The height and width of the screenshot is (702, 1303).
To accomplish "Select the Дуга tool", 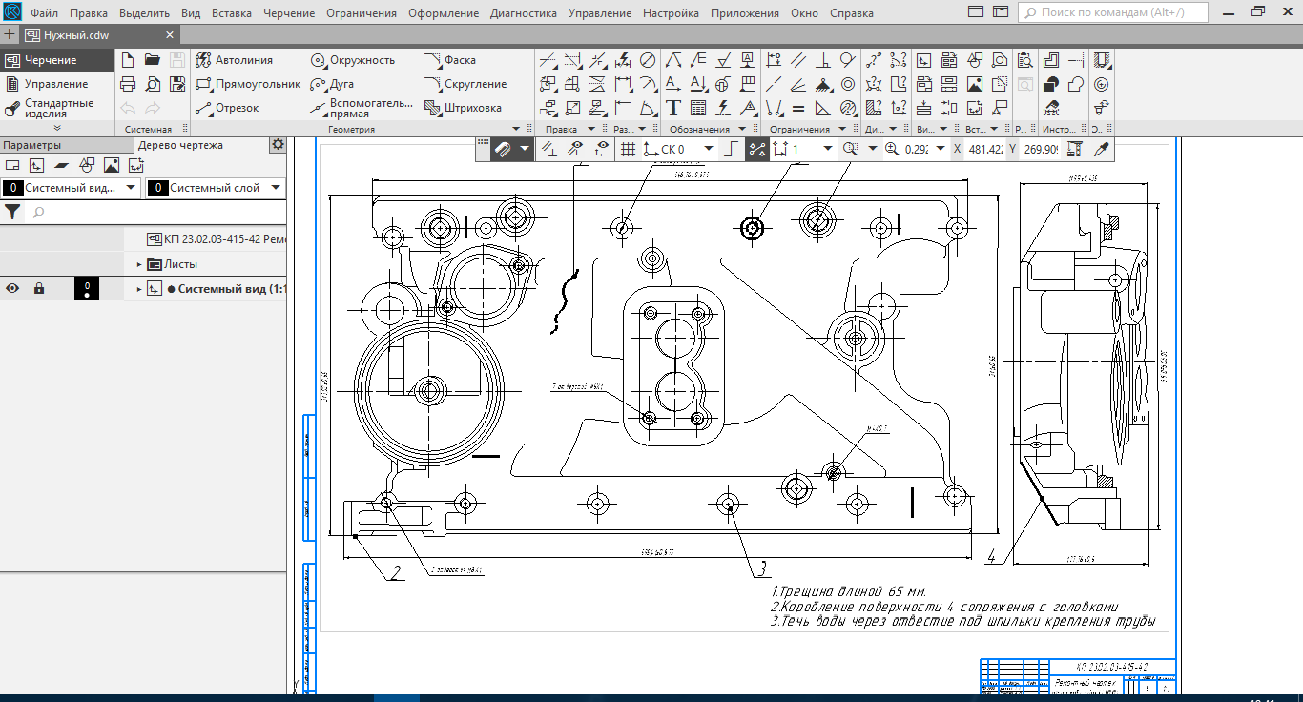I will click(332, 84).
